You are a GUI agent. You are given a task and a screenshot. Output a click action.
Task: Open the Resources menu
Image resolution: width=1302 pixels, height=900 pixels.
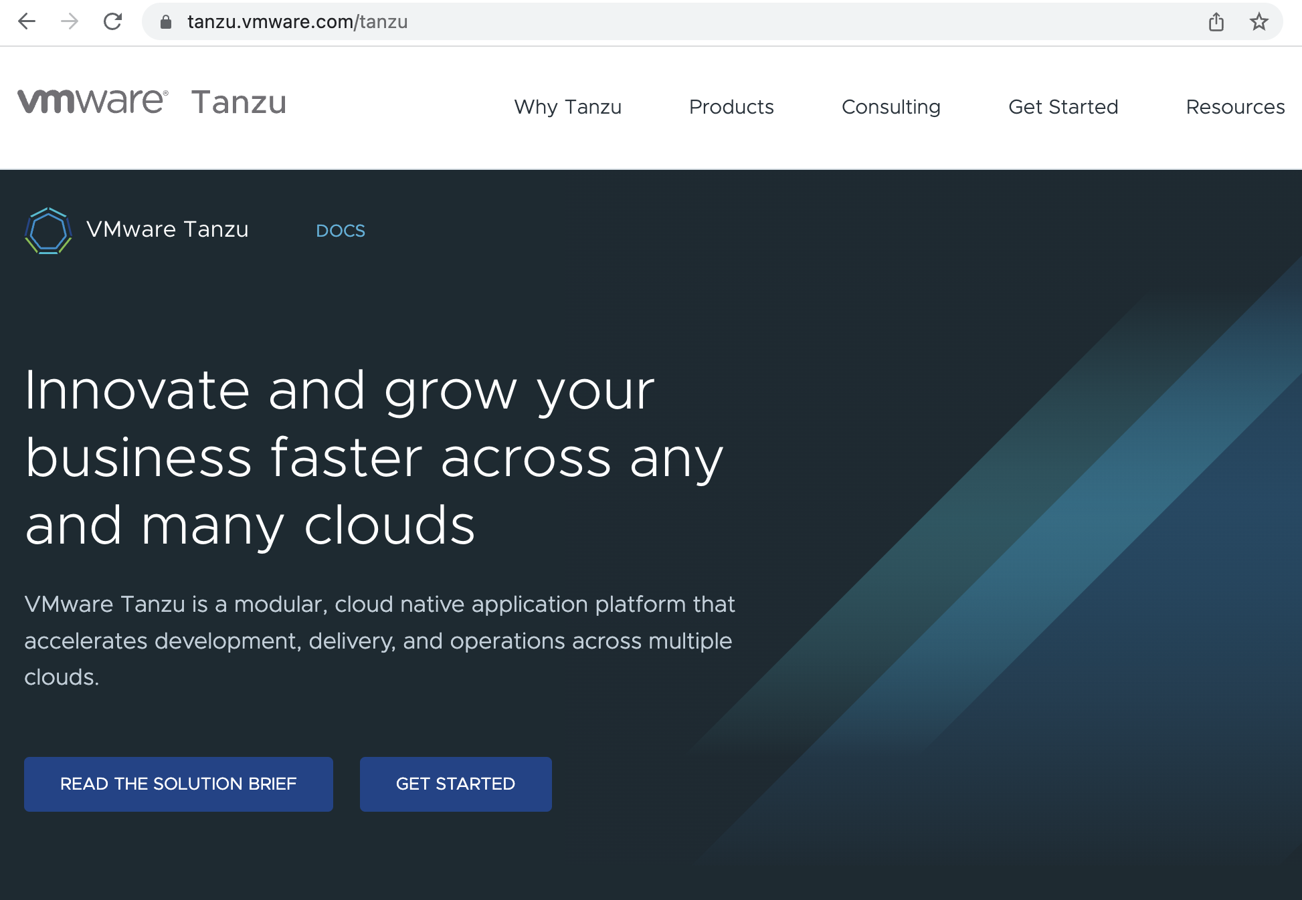pyautogui.click(x=1234, y=107)
